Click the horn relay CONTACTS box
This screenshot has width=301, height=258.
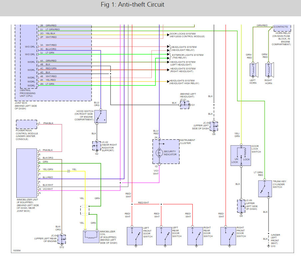(x=282, y=28)
